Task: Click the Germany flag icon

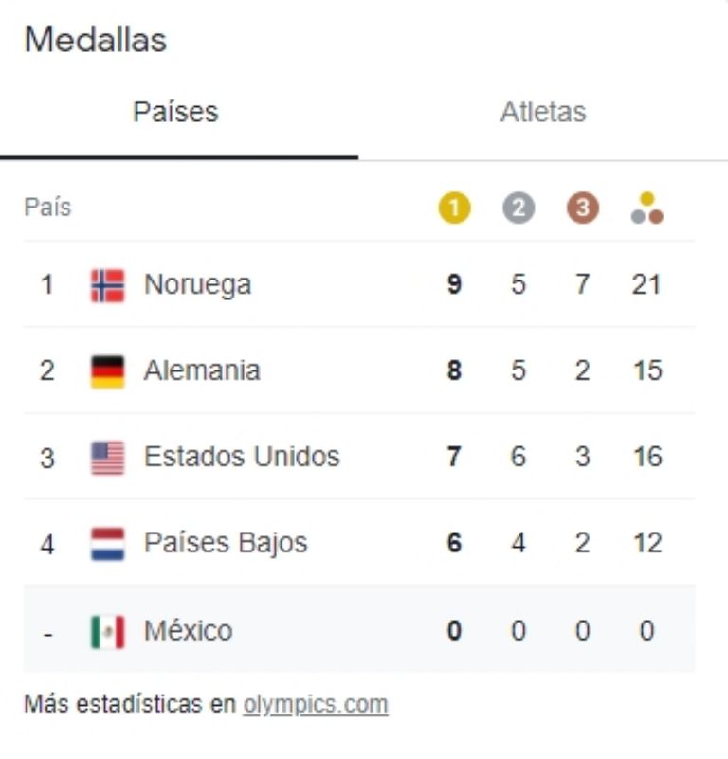Action: click(x=107, y=371)
